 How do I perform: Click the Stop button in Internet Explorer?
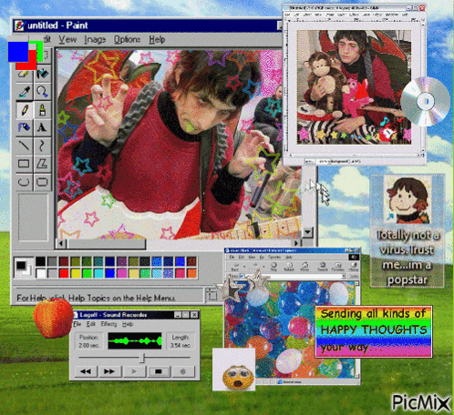click(273, 267)
